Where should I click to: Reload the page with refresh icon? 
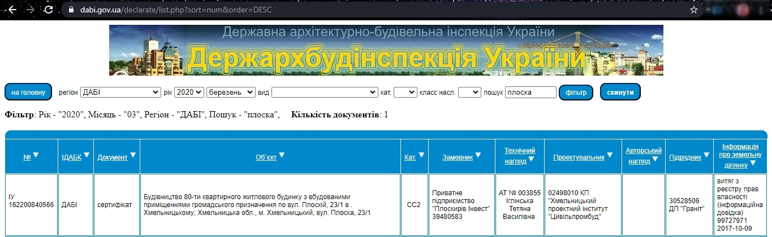[49, 10]
